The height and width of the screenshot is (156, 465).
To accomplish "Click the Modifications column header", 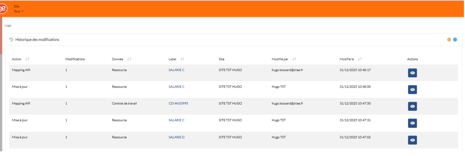I will (75, 59).
